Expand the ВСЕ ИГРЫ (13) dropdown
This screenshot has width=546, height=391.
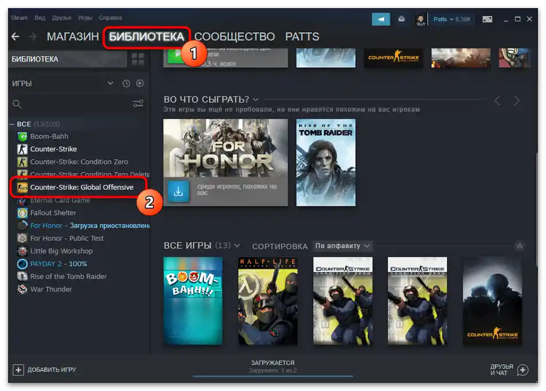237,246
